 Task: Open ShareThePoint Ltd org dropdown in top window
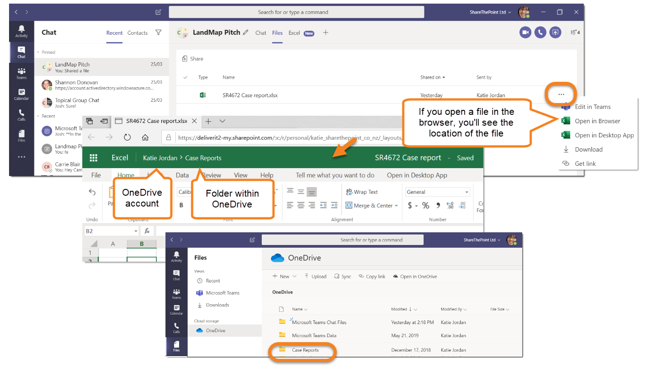[490, 12]
